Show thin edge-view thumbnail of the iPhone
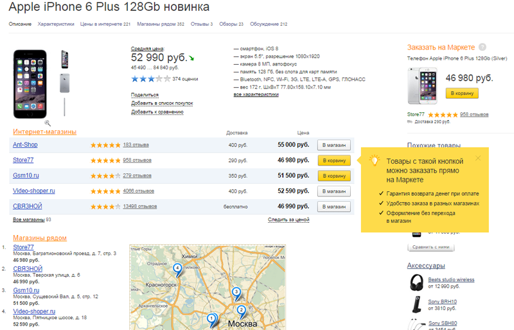Screen dimensions: 514x330 coord(64,107)
